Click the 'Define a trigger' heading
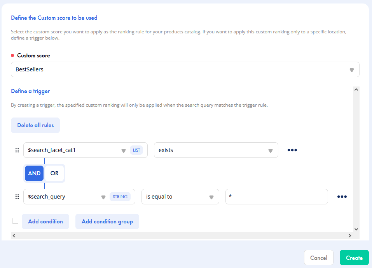This screenshot has height=268, width=372. click(30, 91)
